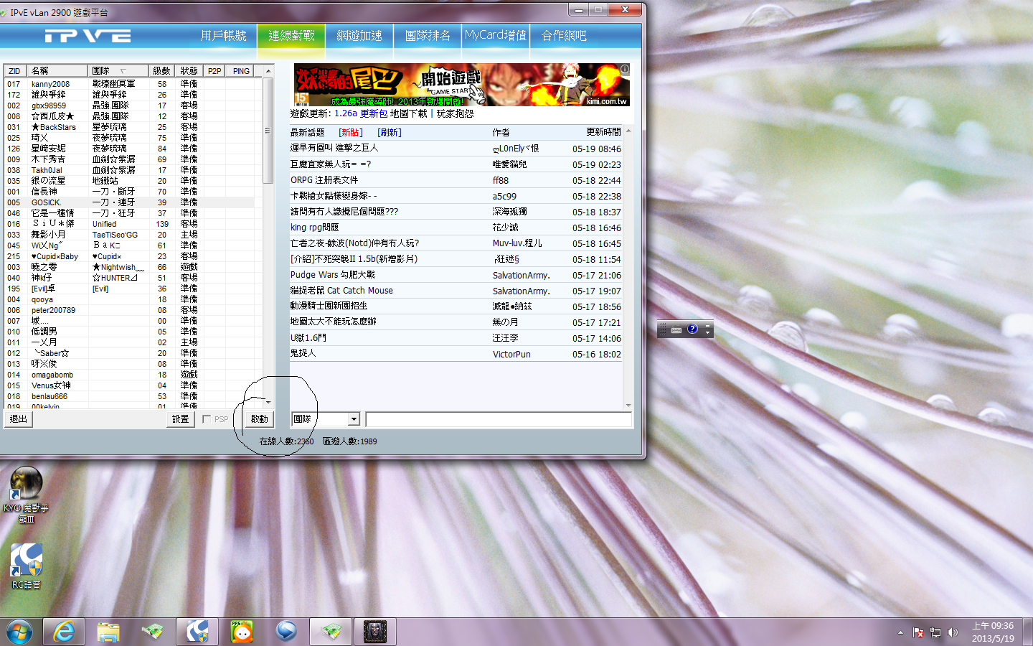Click the 刷新 link
1033x646 pixels.
(x=390, y=133)
